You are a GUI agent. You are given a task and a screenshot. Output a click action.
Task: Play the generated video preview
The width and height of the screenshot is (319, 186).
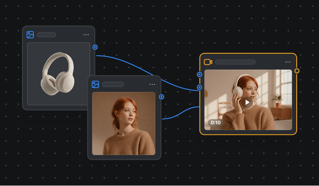[x=247, y=102]
